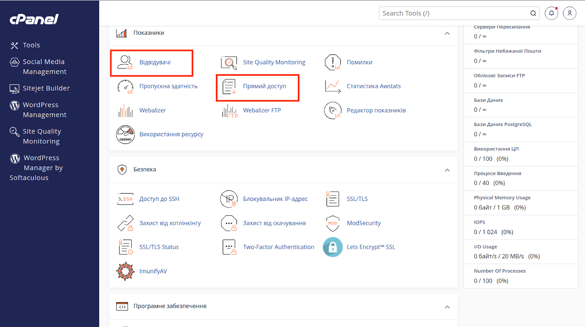
Task: Click the Захист від хотлінкінгу icon
Action: 125,223
